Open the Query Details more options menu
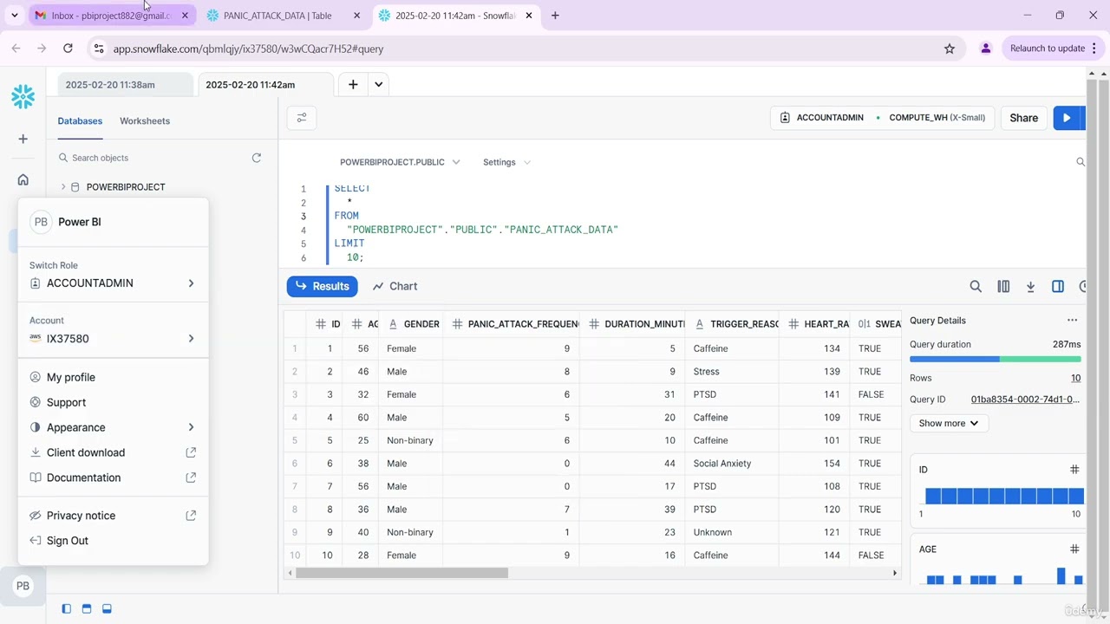 click(1072, 321)
